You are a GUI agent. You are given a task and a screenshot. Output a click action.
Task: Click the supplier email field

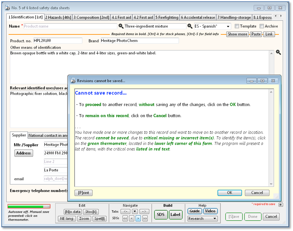[x=55, y=179]
